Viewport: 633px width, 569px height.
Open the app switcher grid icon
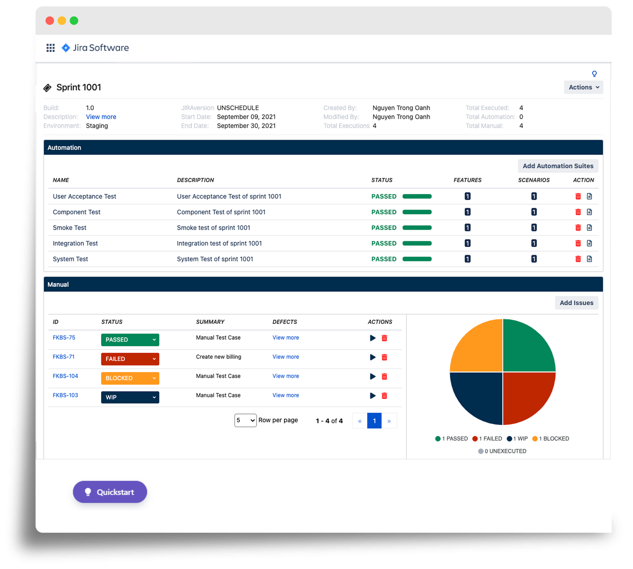click(x=50, y=48)
